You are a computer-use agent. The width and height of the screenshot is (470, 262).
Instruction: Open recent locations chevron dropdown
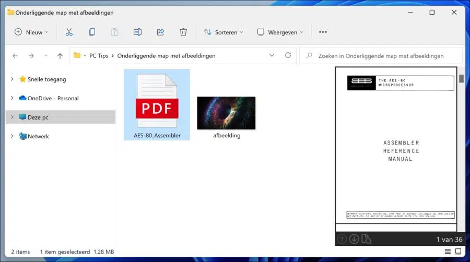click(x=45, y=56)
